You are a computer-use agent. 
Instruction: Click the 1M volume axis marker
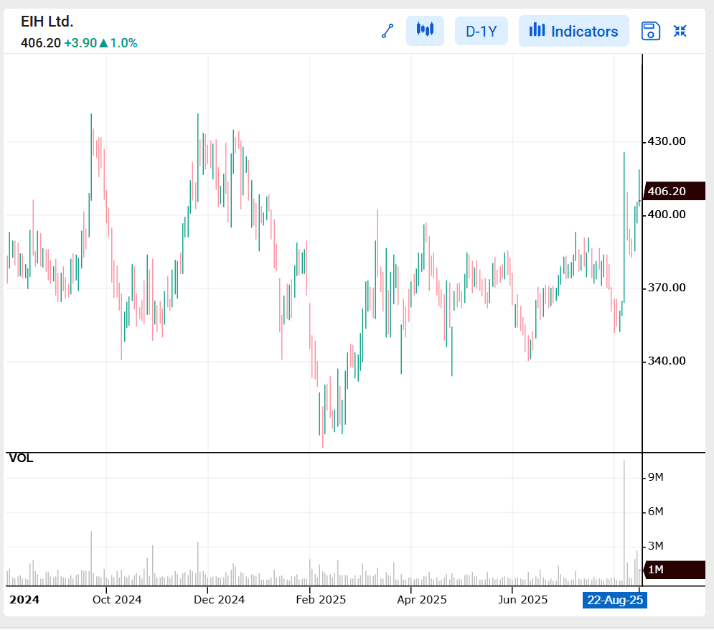675,570
